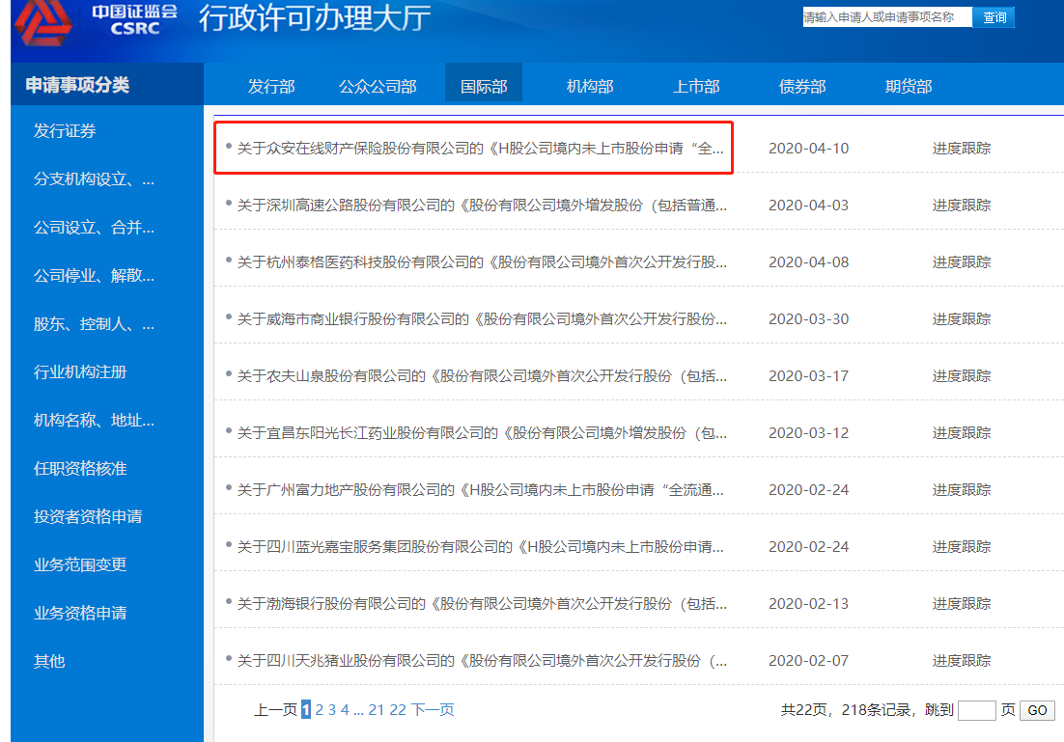
Task: Click 下一页 next page link
Action: 433,710
